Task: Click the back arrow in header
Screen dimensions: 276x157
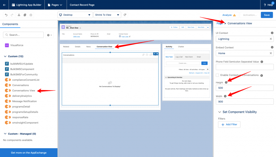Action: point(4,5)
